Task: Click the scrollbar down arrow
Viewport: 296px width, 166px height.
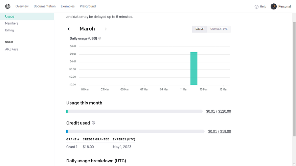Action: [294, 164]
